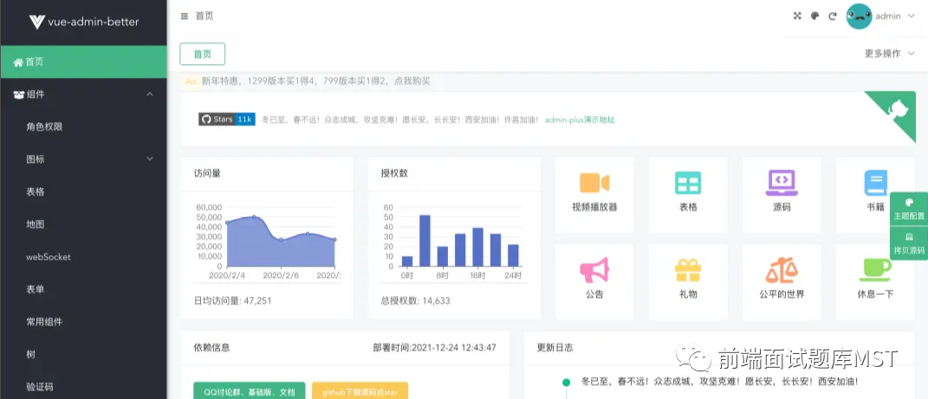The height and width of the screenshot is (399, 928).
Task: Click the 首页 breadcrumb in header
Action: click(204, 16)
